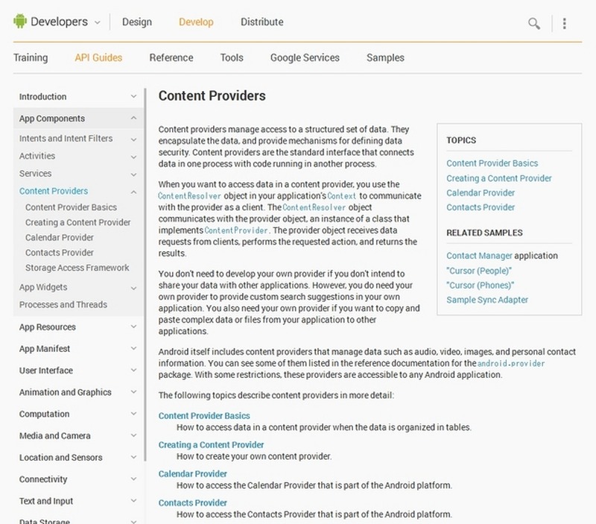This screenshot has width=596, height=524.
Task: Expand the Introduction sidebar section
Action: (x=133, y=97)
